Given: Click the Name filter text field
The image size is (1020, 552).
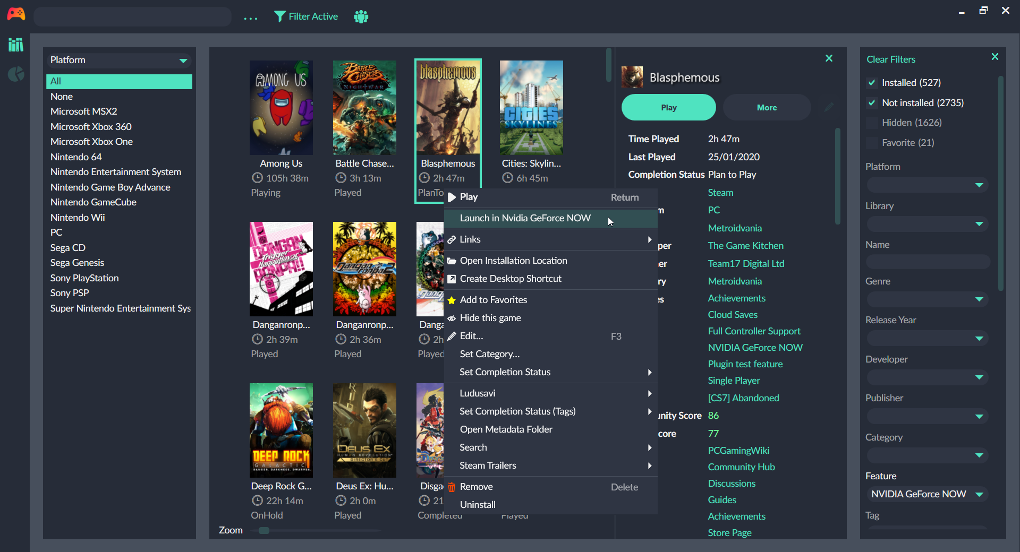Looking at the screenshot, I should click(x=928, y=262).
